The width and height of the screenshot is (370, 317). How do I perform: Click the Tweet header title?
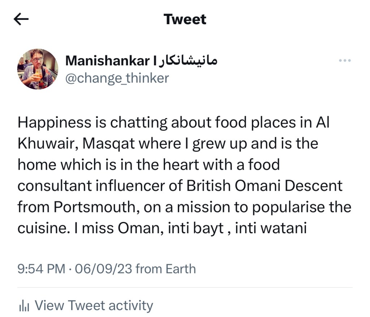coord(185,19)
